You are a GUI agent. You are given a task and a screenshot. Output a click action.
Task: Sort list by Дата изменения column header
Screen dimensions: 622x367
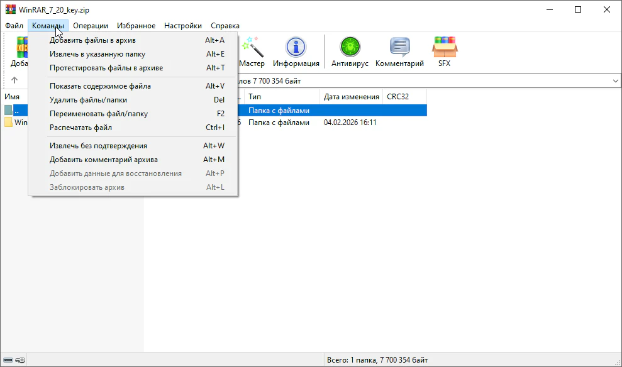click(350, 97)
